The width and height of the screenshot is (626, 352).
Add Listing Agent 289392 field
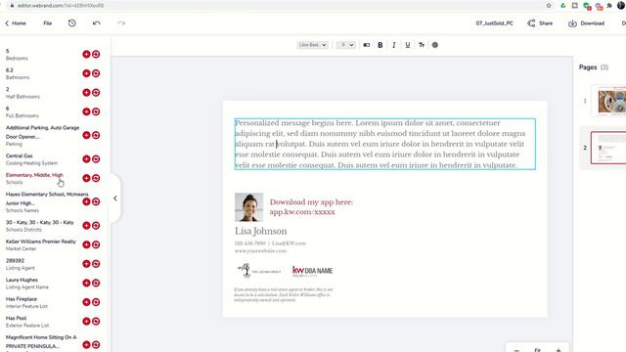click(86, 264)
